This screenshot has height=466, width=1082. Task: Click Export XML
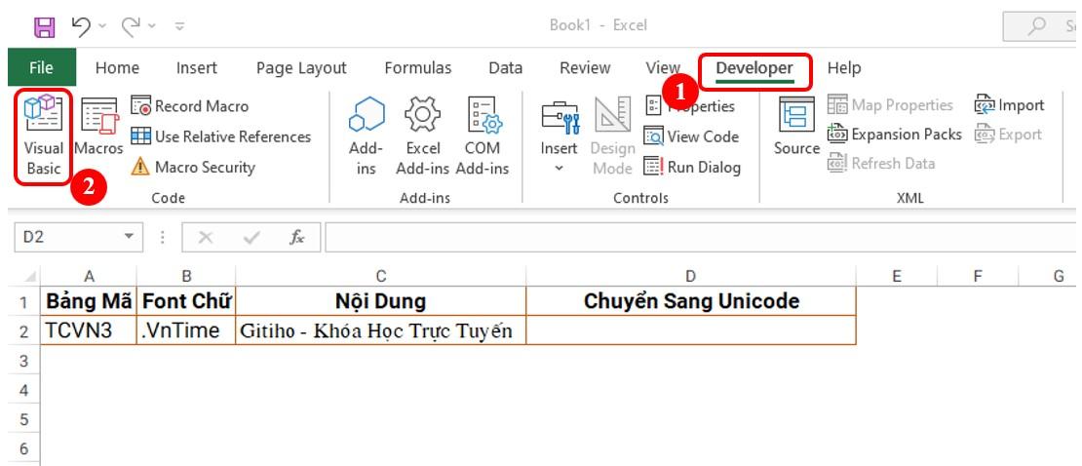[1008, 135]
